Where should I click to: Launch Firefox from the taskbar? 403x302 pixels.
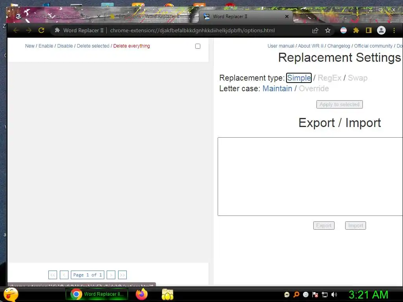click(x=142, y=294)
